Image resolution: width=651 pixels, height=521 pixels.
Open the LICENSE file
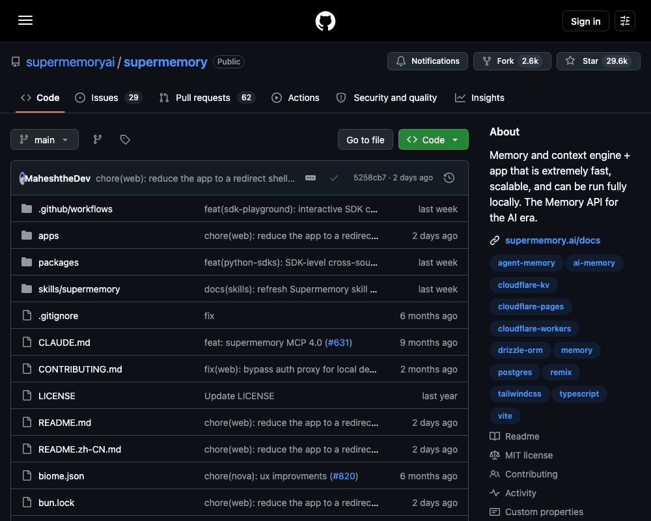point(57,396)
